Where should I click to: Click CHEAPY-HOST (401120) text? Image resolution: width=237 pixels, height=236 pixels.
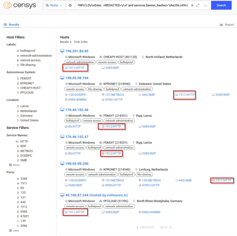[120, 57]
